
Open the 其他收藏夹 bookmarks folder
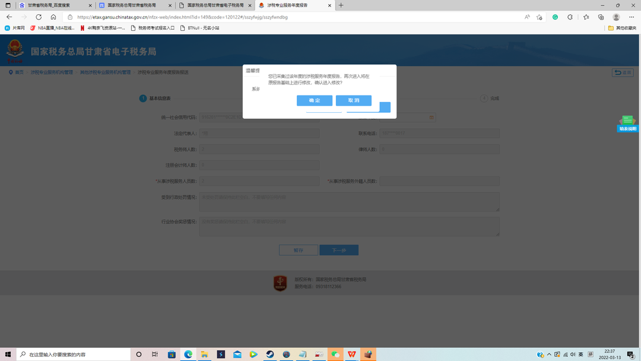(x=622, y=28)
